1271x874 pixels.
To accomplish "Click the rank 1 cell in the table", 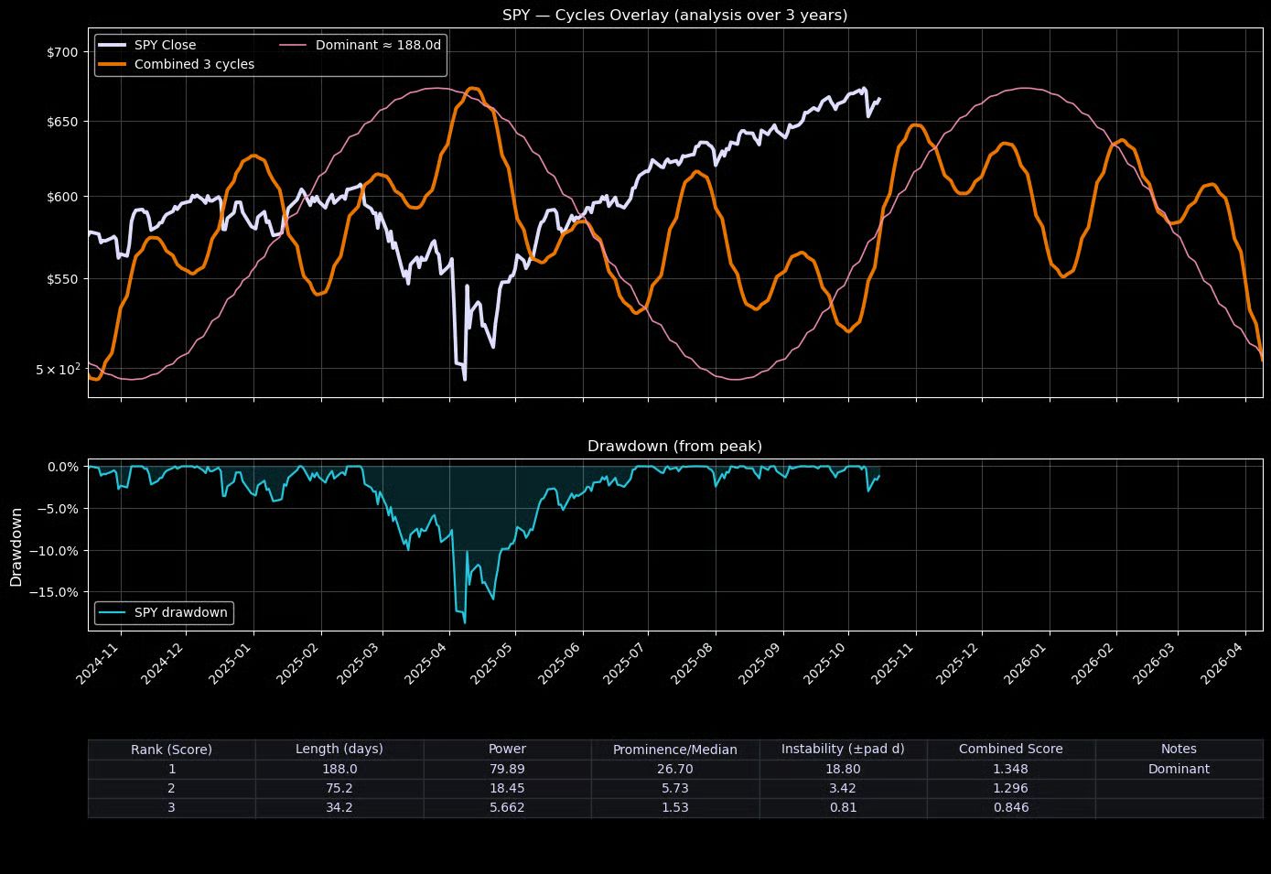I will [x=171, y=770].
